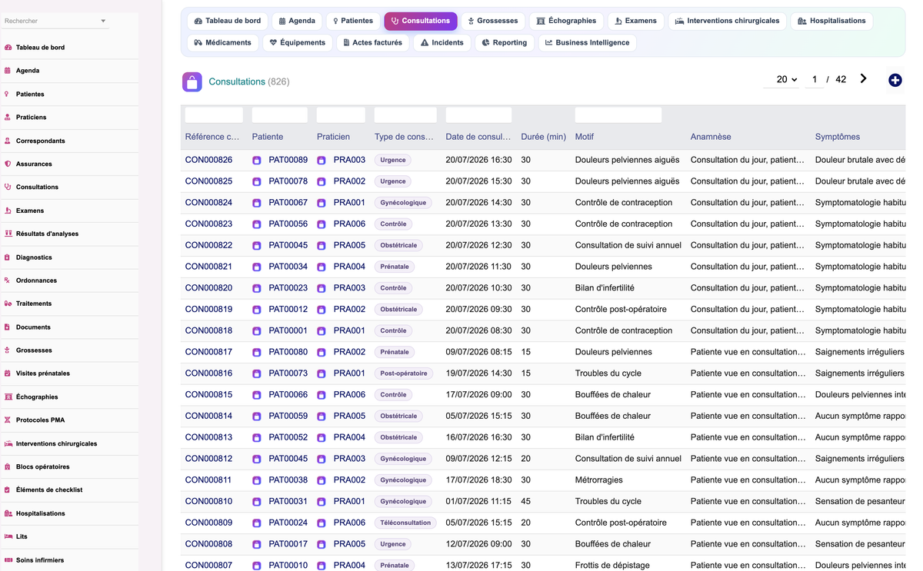This screenshot has width=923, height=571.
Task: Open Correspondants in sidebar
Action: click(x=41, y=141)
